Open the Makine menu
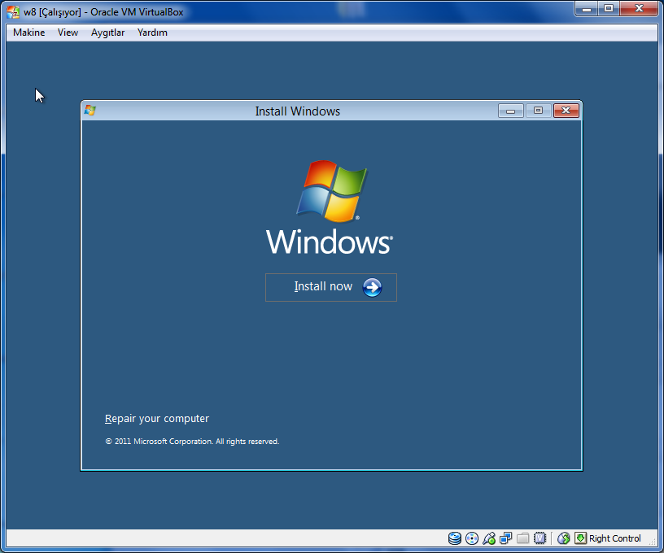This screenshot has height=553, width=664. click(28, 33)
